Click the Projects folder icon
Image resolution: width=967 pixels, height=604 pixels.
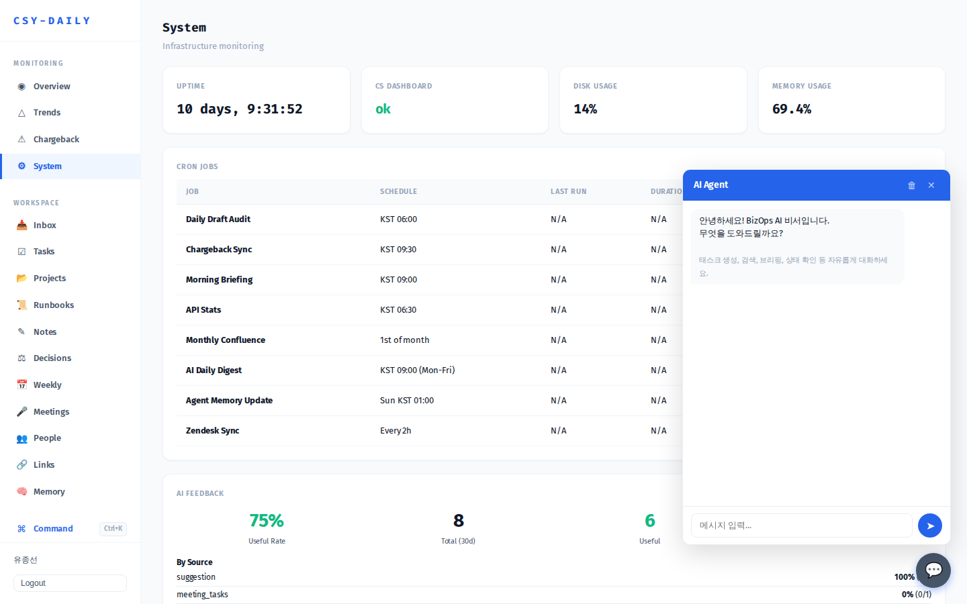(x=21, y=278)
